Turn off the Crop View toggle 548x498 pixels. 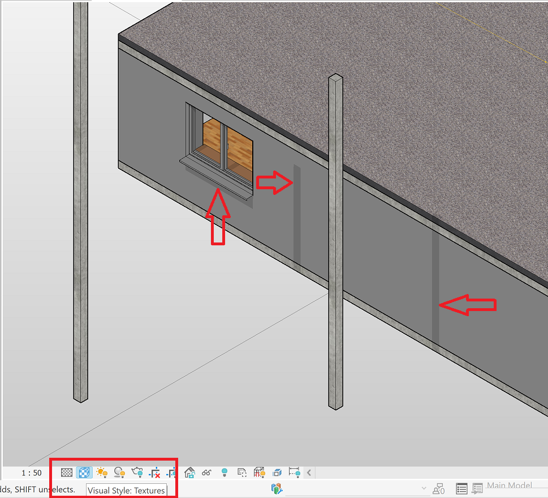[x=154, y=472]
